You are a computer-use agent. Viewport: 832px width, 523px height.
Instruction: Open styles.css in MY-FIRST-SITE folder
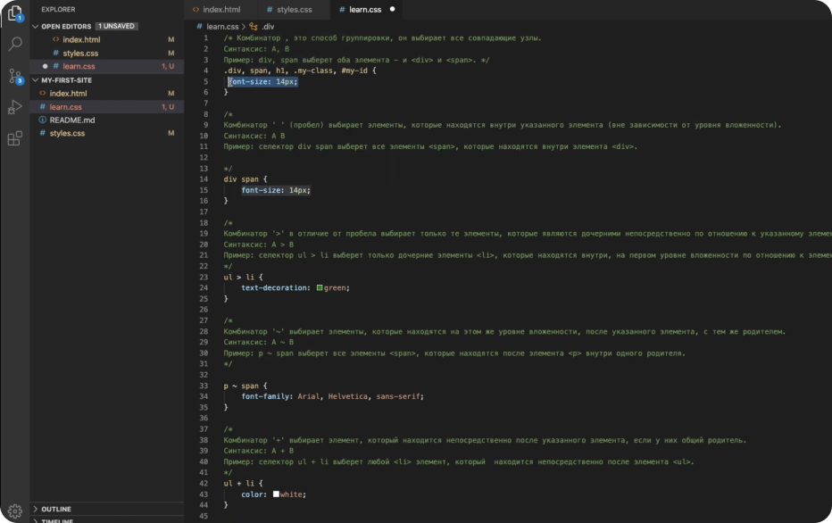(106, 133)
